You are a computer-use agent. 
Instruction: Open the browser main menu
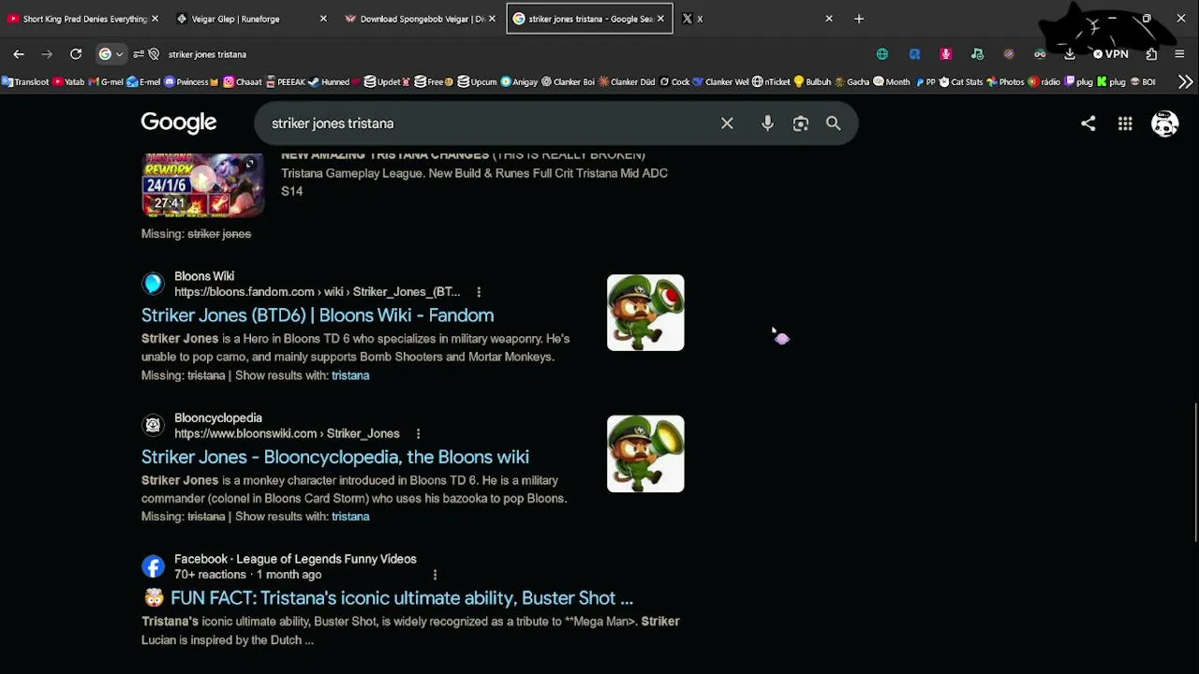pos(1179,54)
